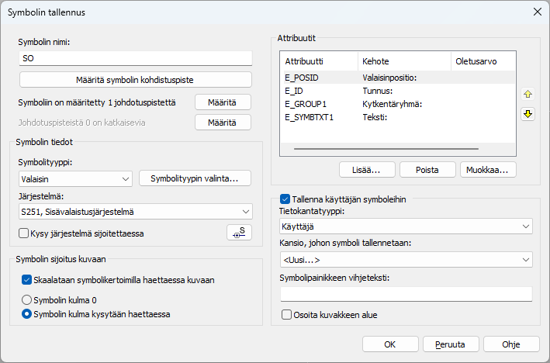This screenshot has height=363, width=550.
Task: Click the move attribute up arrow icon
Action: [528, 95]
